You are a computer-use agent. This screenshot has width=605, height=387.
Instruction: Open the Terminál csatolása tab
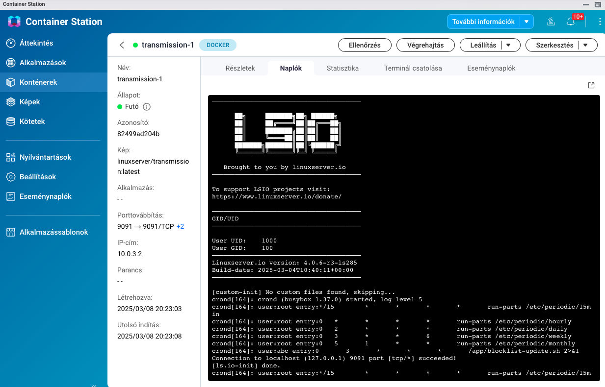click(x=413, y=68)
